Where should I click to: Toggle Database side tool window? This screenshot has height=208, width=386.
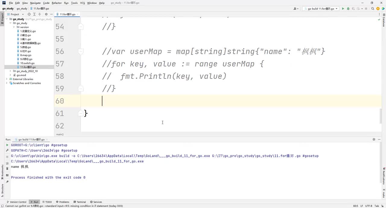click(x=384, y=20)
